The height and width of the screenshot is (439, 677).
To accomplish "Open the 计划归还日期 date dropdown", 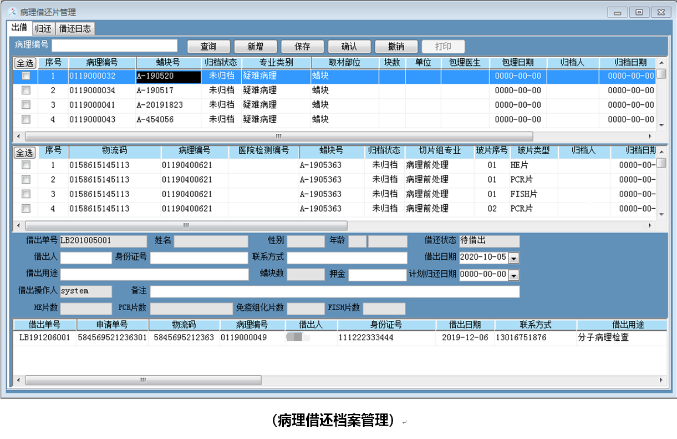I will 515,274.
